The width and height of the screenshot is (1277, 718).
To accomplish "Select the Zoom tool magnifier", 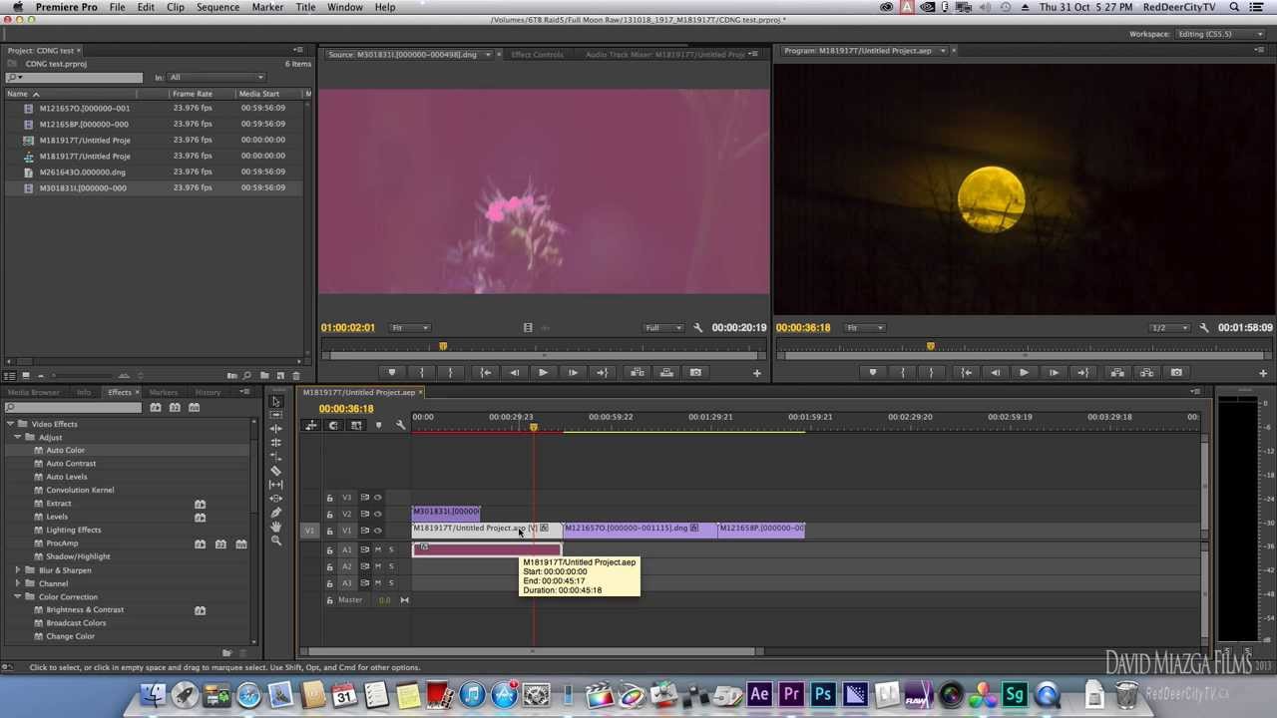I will click(x=276, y=540).
